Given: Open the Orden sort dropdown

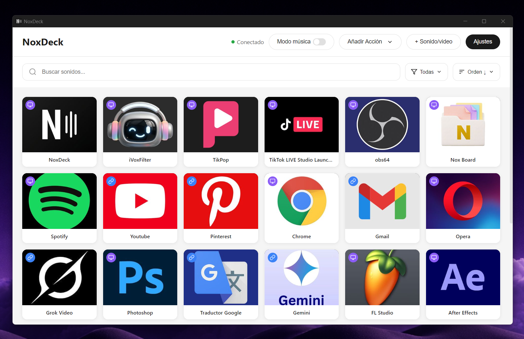Looking at the screenshot, I should click(x=476, y=72).
